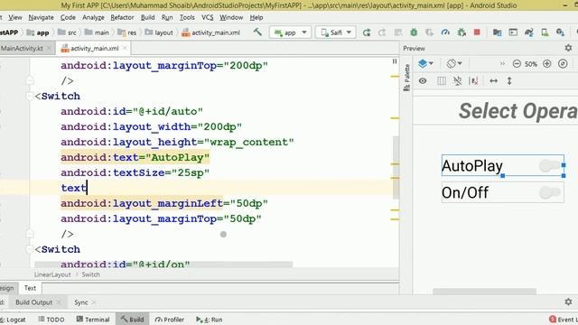Click the Build panel settings gear

(x=568, y=302)
